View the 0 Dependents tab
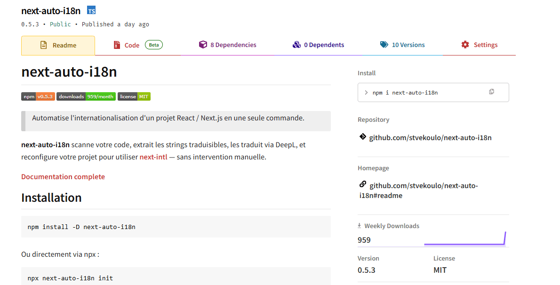The image size is (560, 285). [x=318, y=45]
